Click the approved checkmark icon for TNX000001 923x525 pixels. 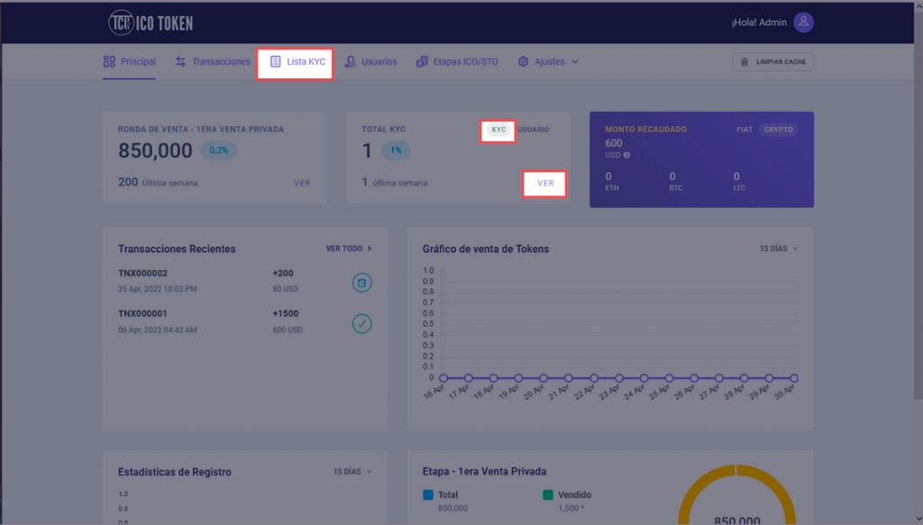coord(362,323)
